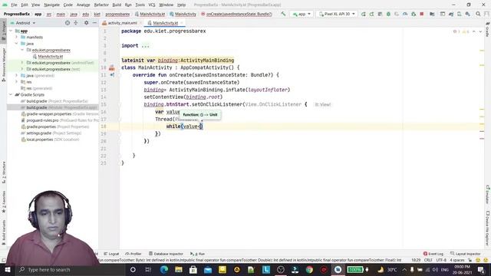Open Microsoft Edge from the taskbar
The height and width of the screenshot is (276, 491).
[x=163, y=269]
